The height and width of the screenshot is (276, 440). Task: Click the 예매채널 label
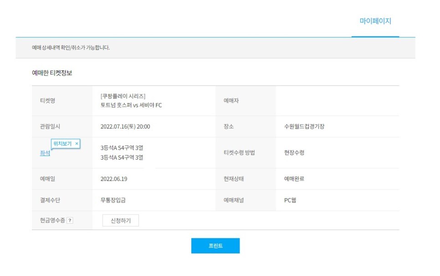point(234,201)
